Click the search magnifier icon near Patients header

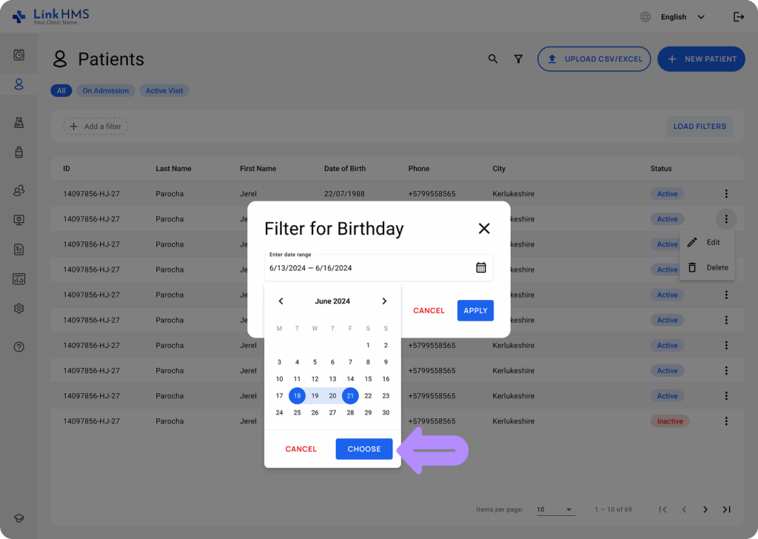[x=493, y=58]
